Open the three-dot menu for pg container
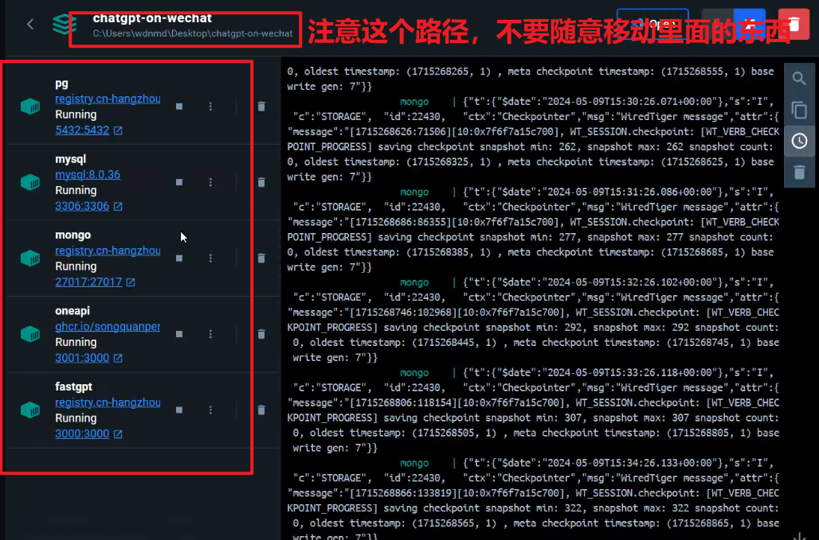Viewport: 819px width, 540px height. [x=210, y=106]
